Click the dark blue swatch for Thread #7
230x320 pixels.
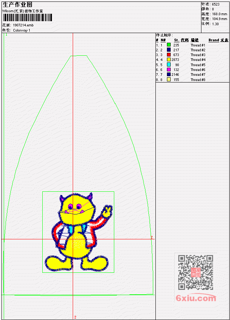pyautogui.click(x=169, y=74)
